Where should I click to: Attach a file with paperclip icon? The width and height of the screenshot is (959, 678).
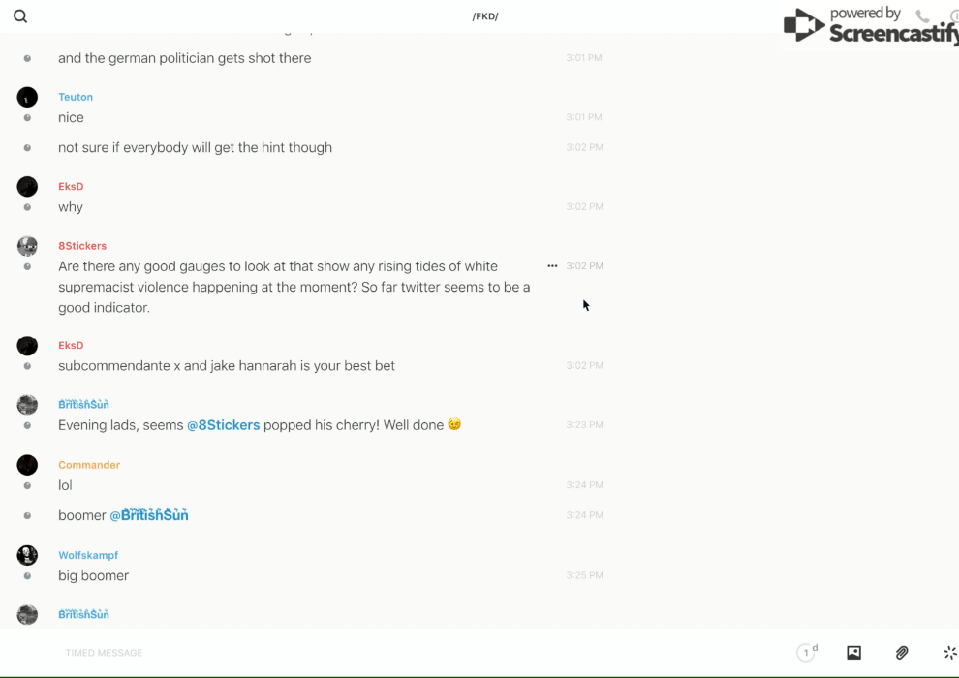[902, 653]
